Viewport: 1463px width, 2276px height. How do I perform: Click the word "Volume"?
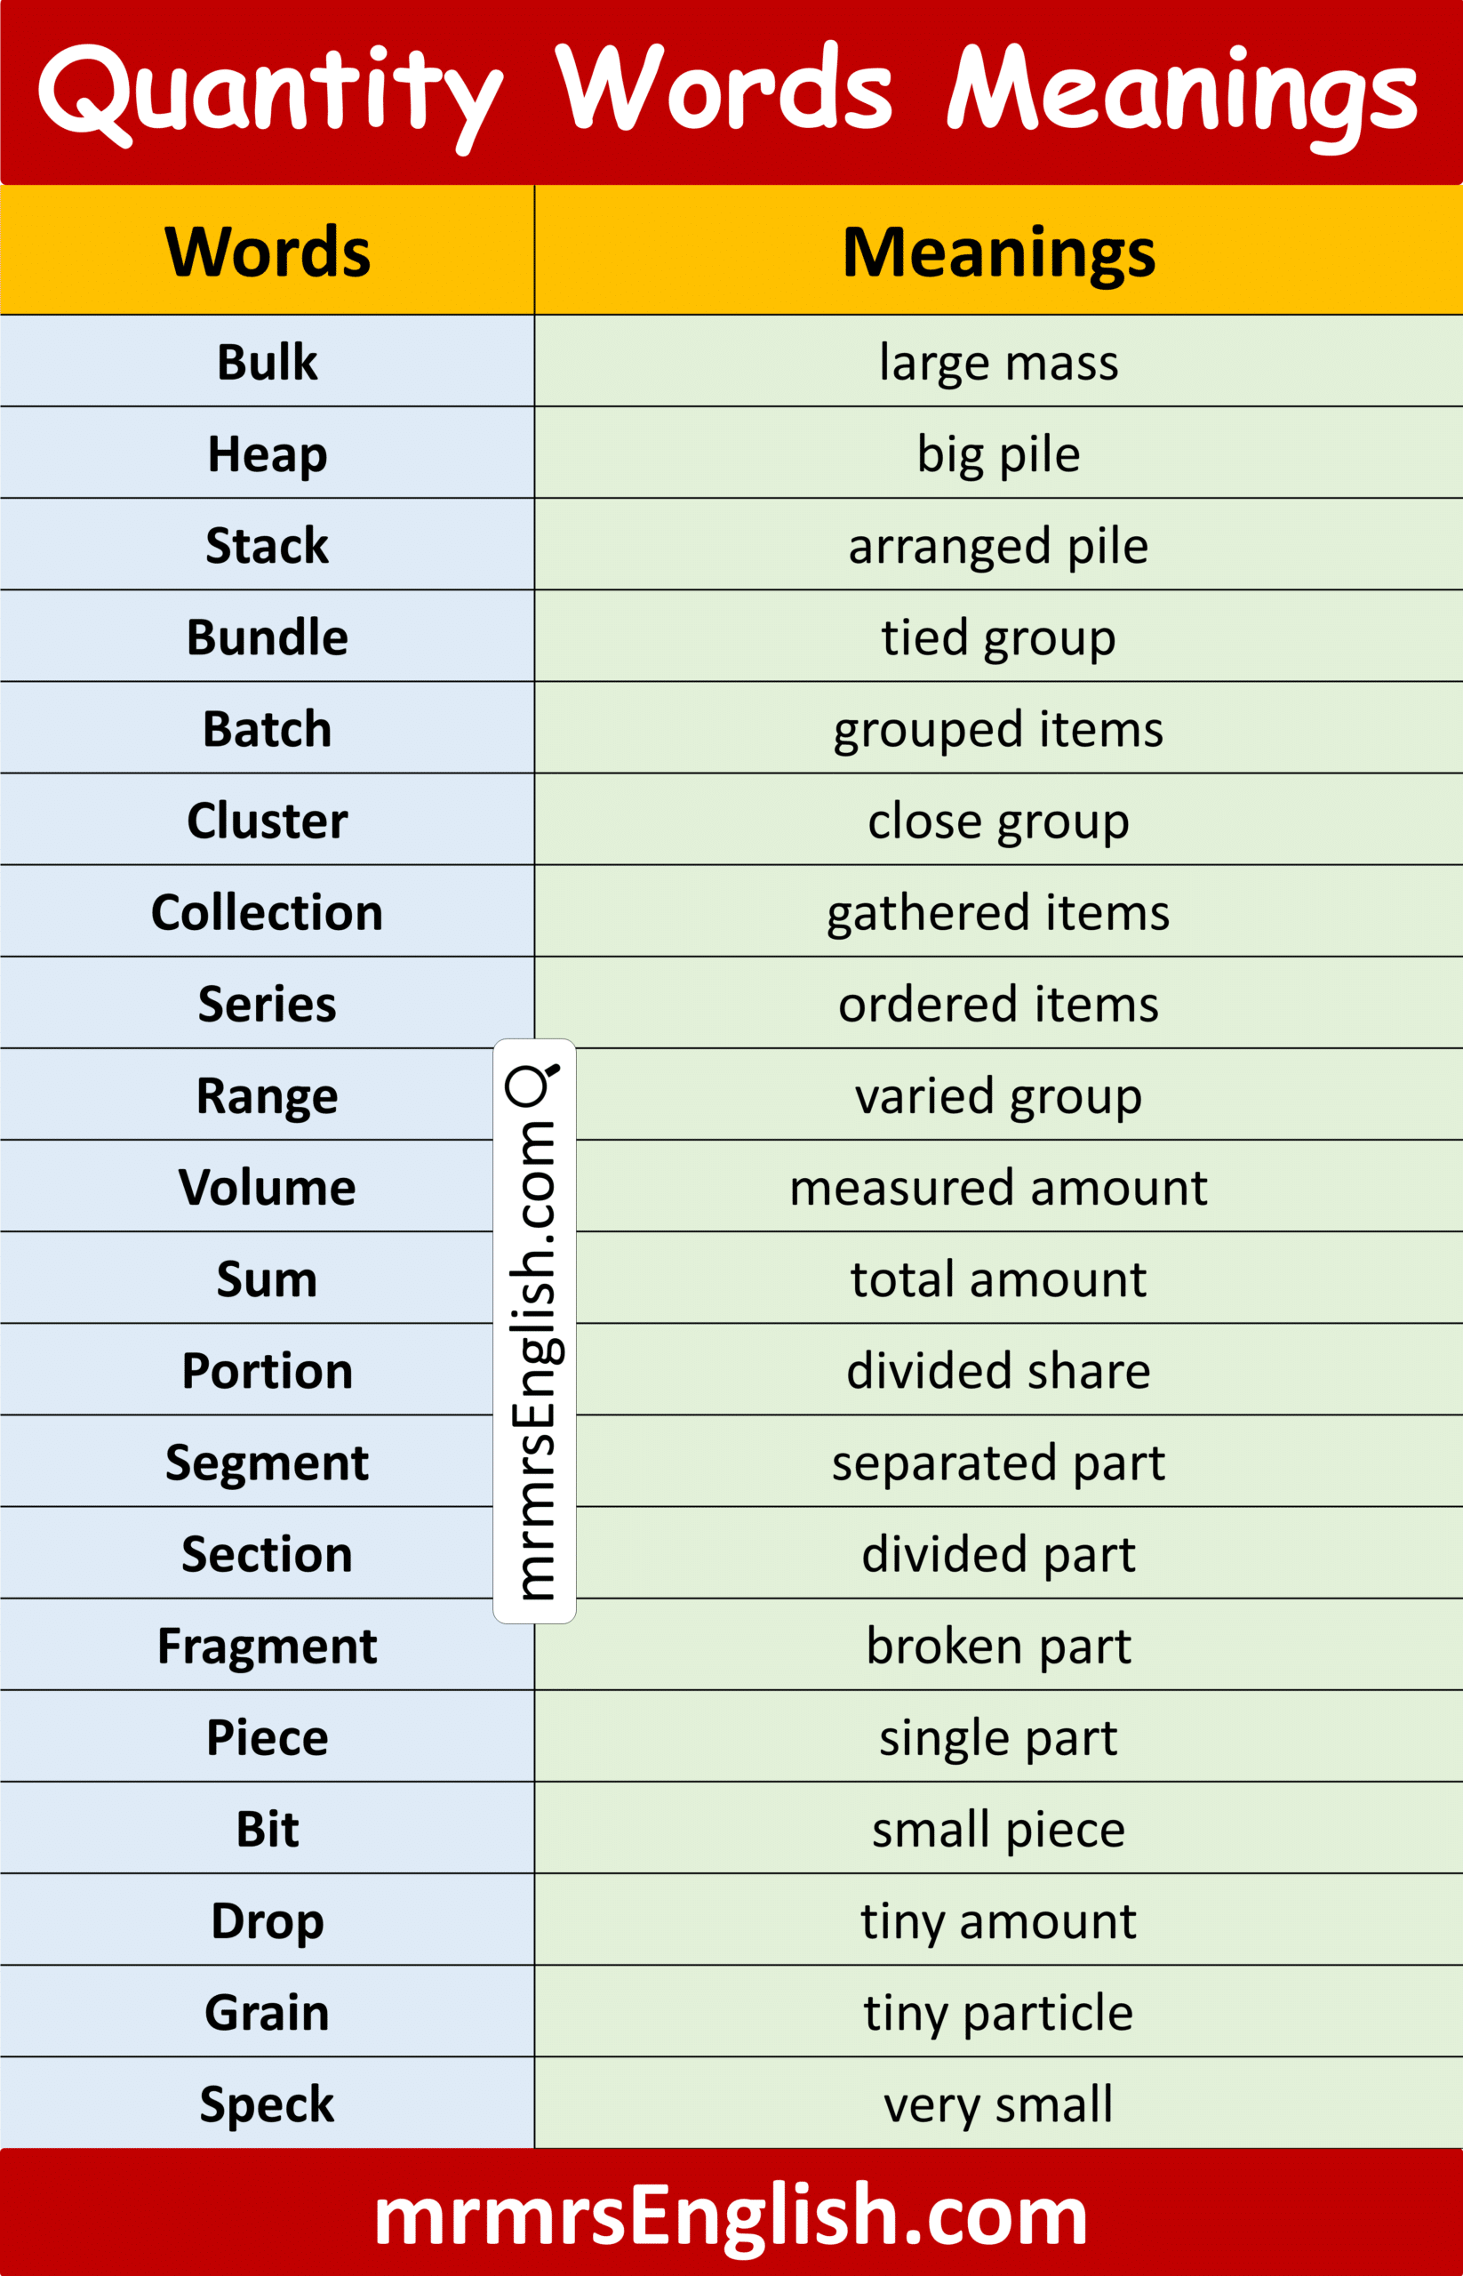(267, 1187)
